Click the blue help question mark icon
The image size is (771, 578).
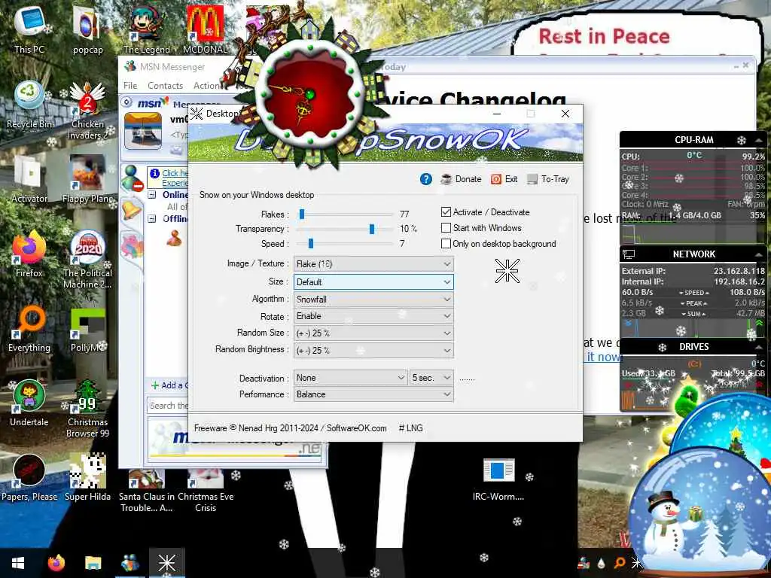tap(426, 179)
